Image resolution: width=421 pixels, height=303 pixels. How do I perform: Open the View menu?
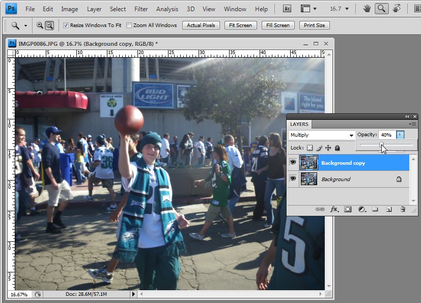coord(209,9)
